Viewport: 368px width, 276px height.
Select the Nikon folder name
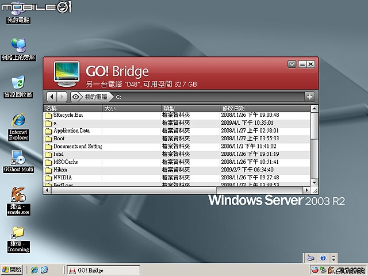[60, 170]
